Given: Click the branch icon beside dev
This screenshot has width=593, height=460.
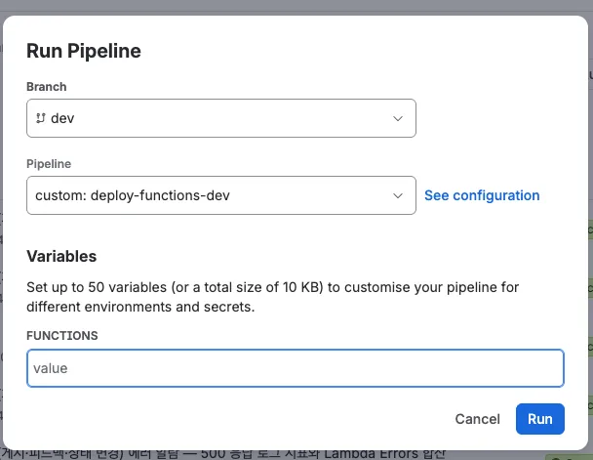Looking at the screenshot, I should (41, 118).
